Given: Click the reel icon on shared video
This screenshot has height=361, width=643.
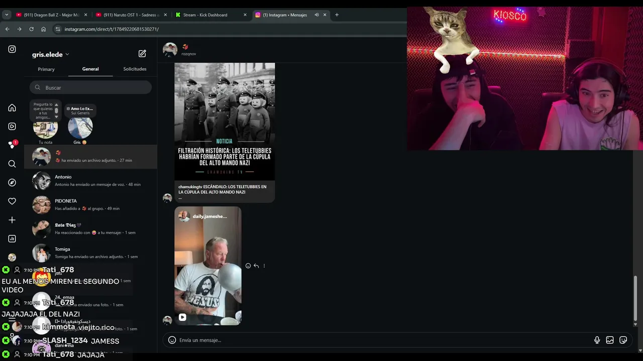Looking at the screenshot, I should 182,317.
